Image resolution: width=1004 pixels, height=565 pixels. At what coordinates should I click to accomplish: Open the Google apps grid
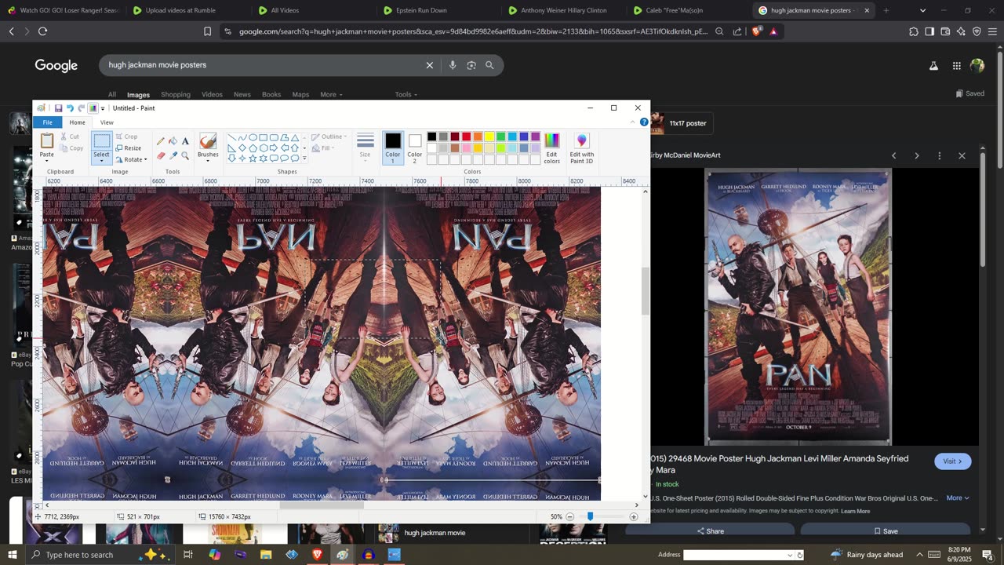(957, 66)
